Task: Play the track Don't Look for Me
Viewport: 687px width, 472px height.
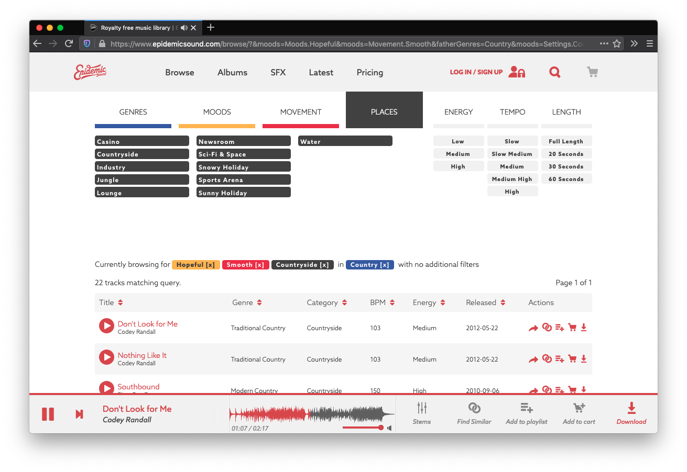Action: (x=106, y=326)
